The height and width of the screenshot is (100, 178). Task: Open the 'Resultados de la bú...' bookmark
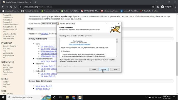(149, 11)
